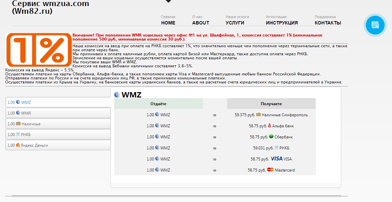Open the ABOUT menu item
Image resolution: width=392 pixels, height=202 pixels.
pos(201,23)
